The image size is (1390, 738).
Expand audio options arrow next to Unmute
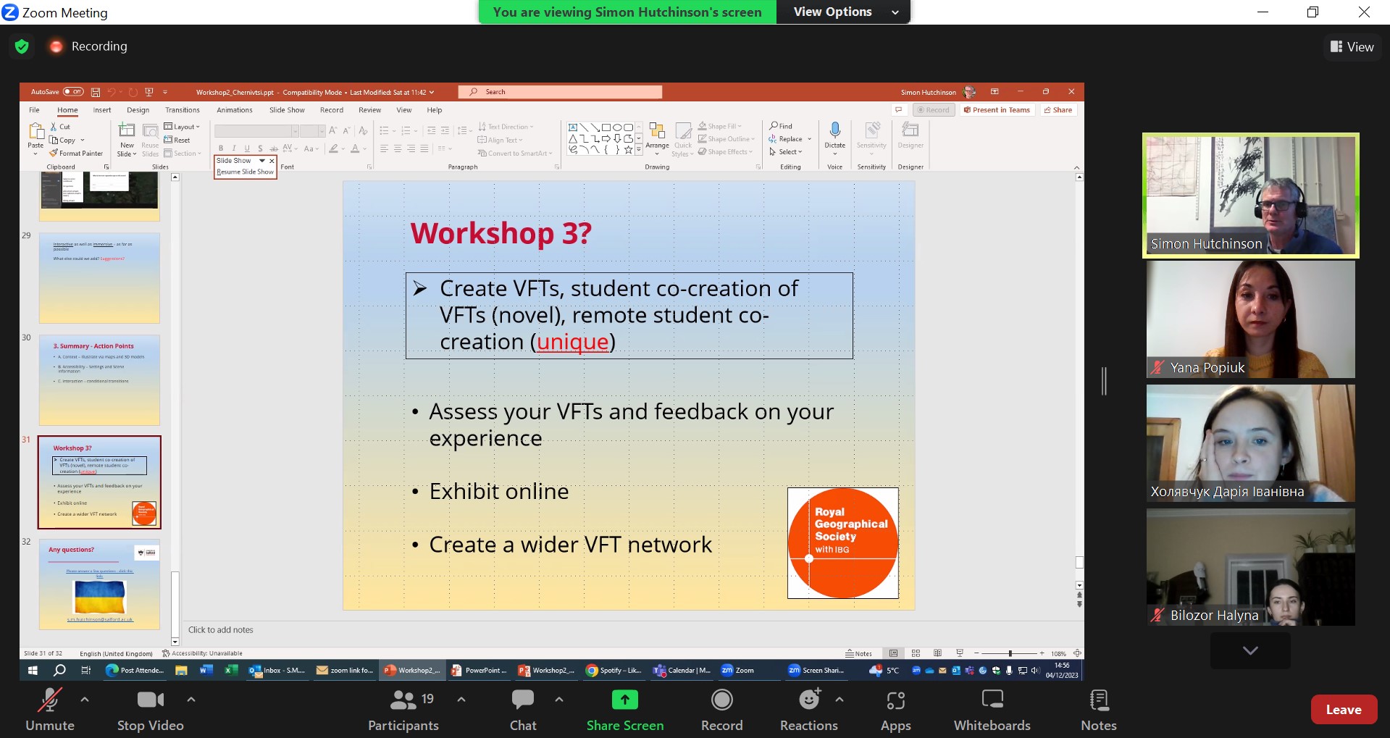click(85, 700)
